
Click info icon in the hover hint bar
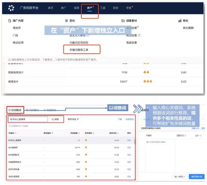point(9,60)
